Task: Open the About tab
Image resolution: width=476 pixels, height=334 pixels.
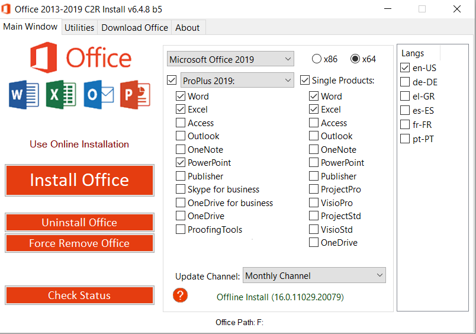Action: tap(188, 28)
